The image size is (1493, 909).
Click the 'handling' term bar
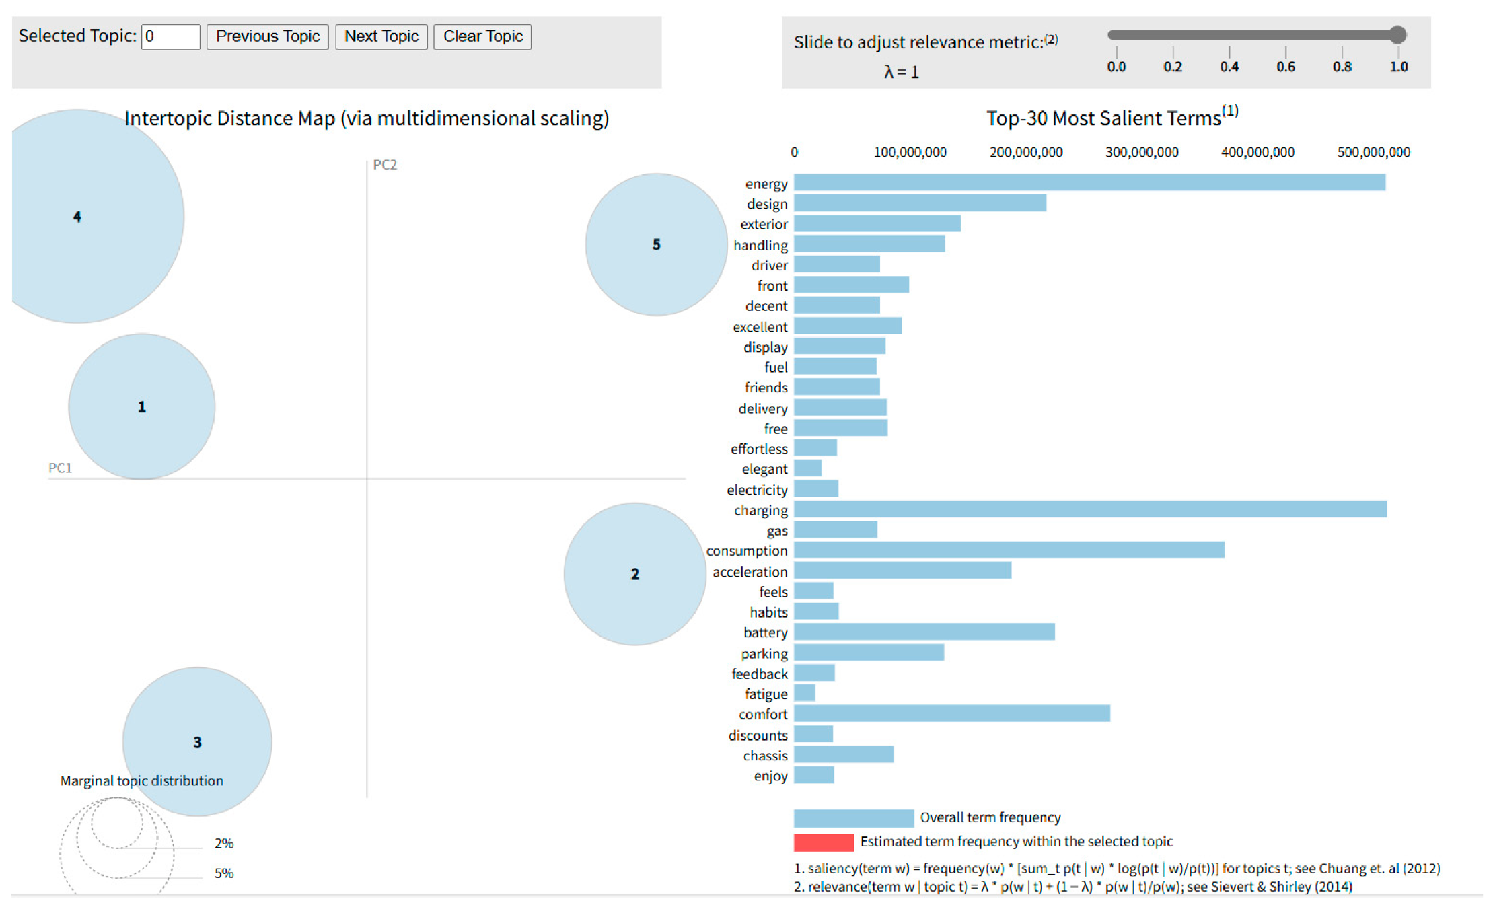(869, 244)
